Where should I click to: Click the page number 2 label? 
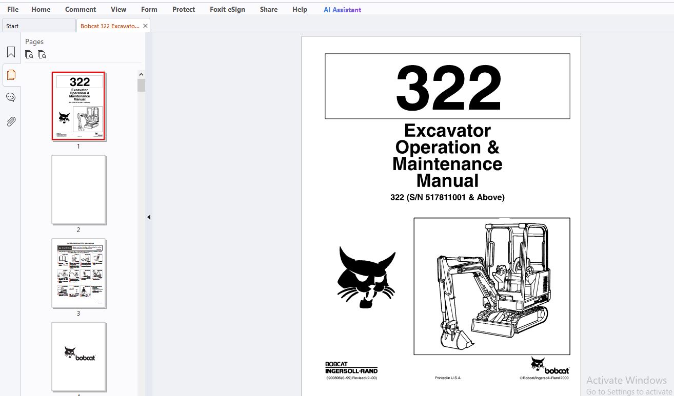pyautogui.click(x=78, y=230)
